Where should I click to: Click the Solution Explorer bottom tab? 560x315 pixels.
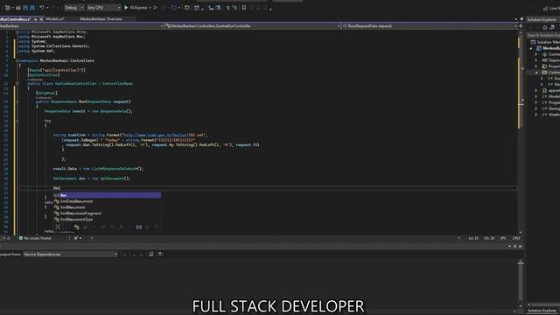(542, 311)
